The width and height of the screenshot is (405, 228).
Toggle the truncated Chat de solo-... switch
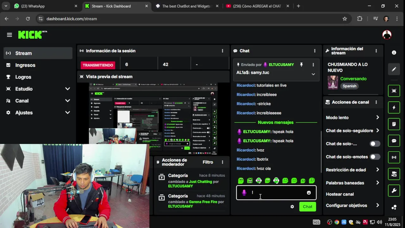(375, 144)
